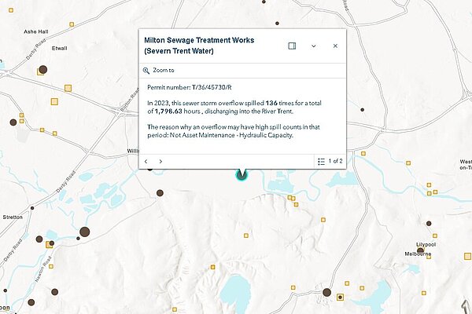Screen dimensions: 472x314
Task: Go to next feature in popup
Action: pos(160,162)
